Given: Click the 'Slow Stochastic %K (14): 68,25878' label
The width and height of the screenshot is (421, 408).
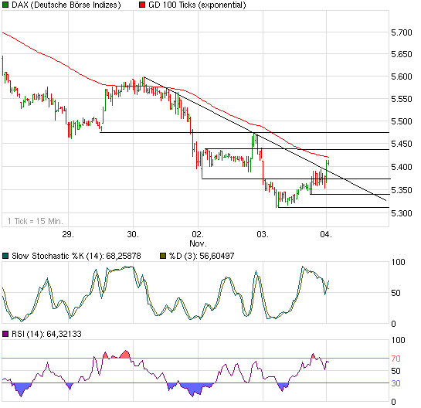Looking at the screenshot, I should 76,256.
